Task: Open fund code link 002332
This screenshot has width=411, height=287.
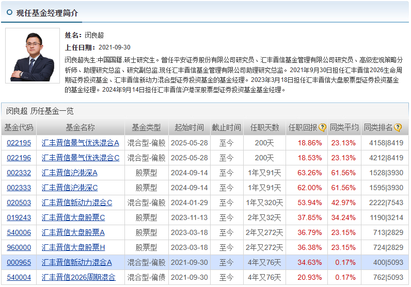Action: [x=19, y=173]
